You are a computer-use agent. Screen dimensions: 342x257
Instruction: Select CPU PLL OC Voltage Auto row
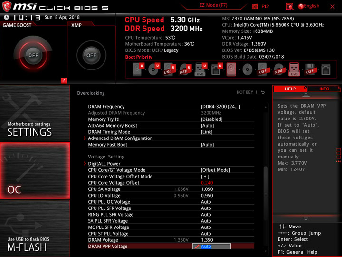tap(171, 202)
